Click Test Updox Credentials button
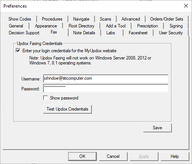Viewport: 192px width, 164px height. coord(67,109)
